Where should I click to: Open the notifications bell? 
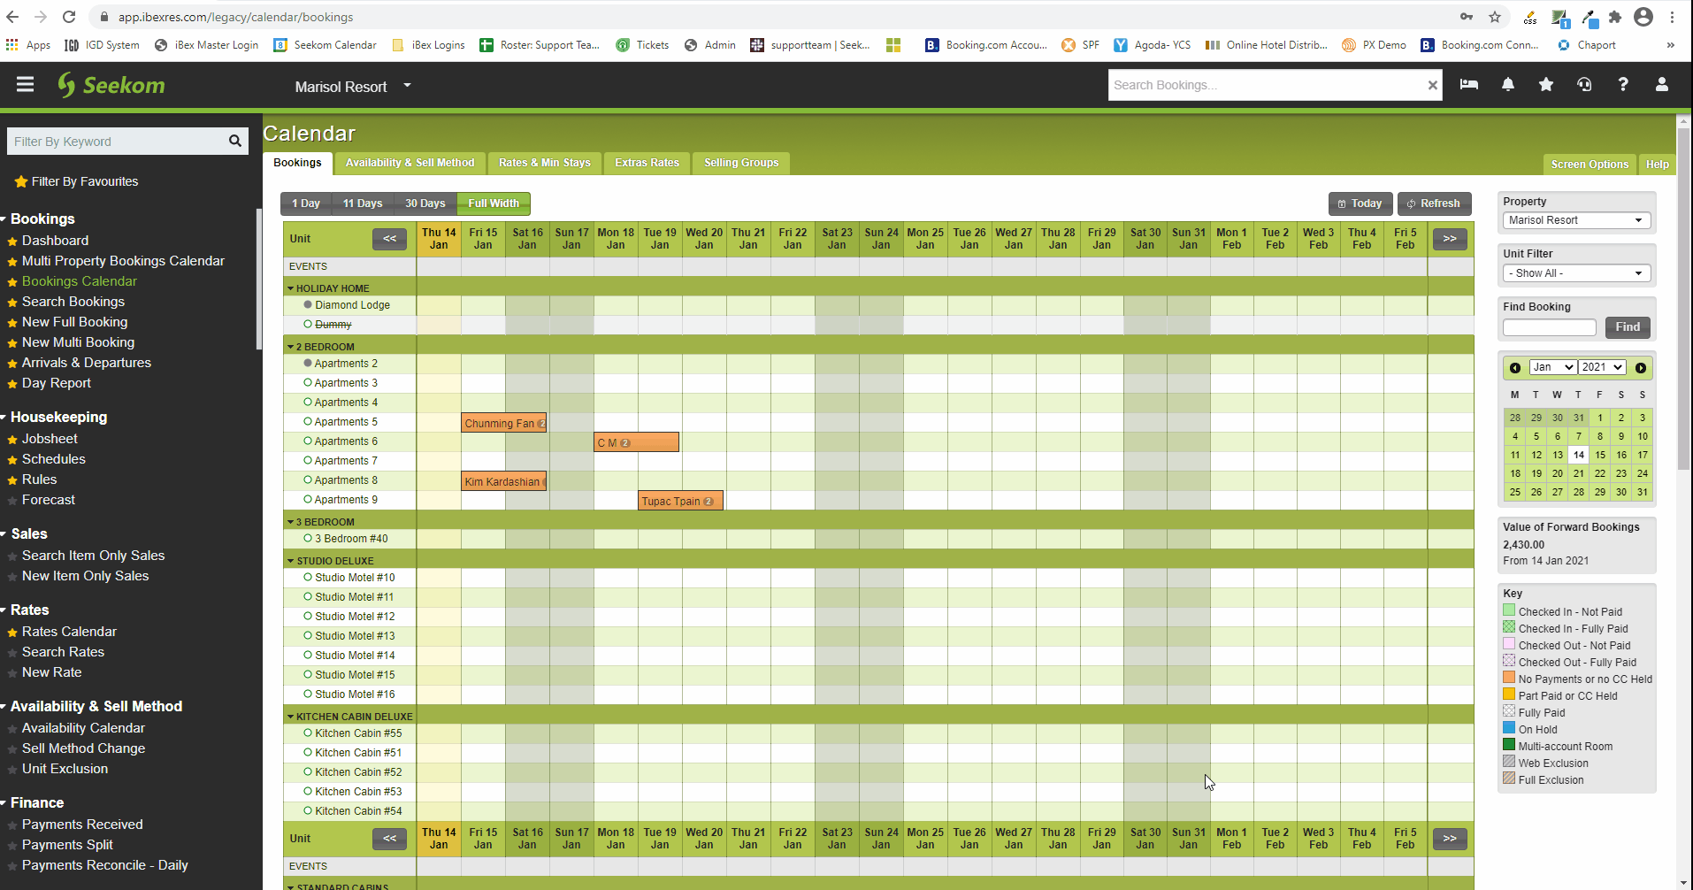tap(1508, 84)
